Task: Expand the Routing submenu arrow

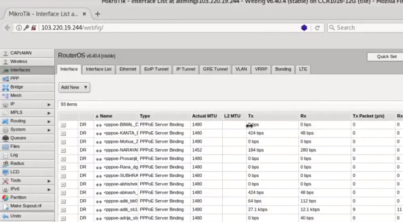Action: 49,121
